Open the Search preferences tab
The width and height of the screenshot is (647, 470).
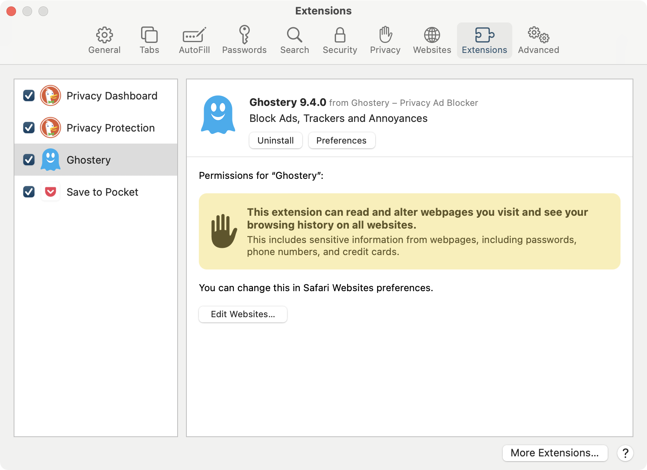click(295, 41)
